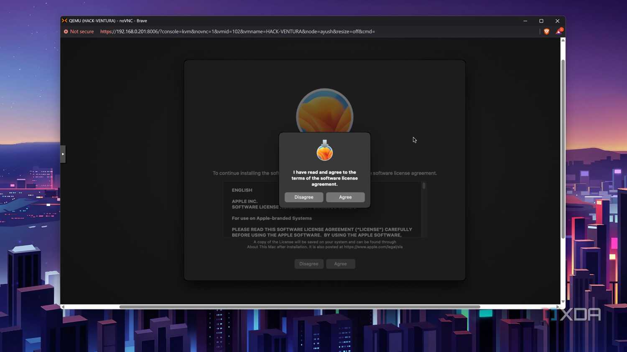Click the 'PLEASE READ THIS SOFTWARE LICENSE AGREEMENT' paragraph
The width and height of the screenshot is (627, 352).
click(322, 232)
